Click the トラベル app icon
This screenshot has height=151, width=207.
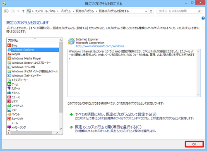click(x=9, y=93)
